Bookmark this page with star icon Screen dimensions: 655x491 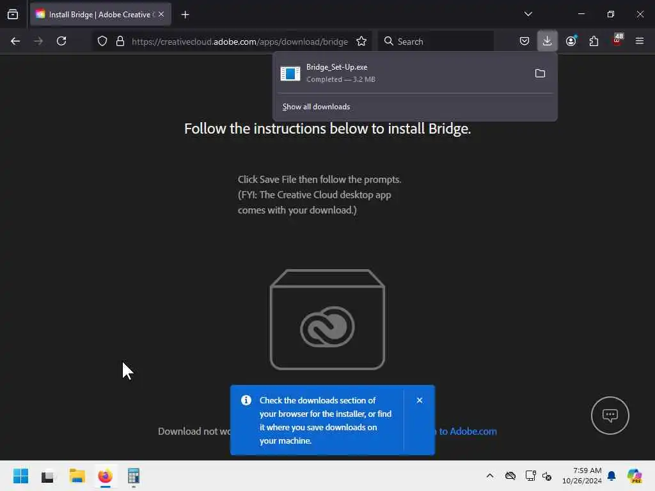click(x=361, y=42)
